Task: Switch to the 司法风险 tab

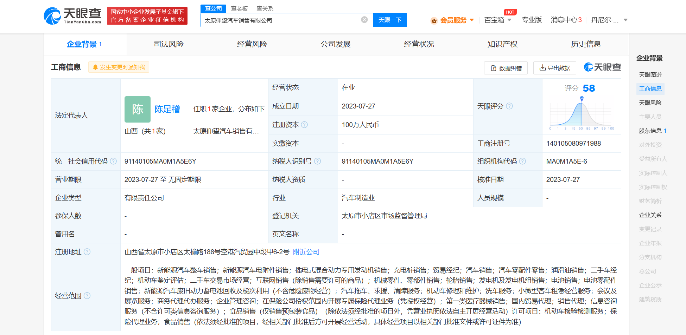Action: 168,44
